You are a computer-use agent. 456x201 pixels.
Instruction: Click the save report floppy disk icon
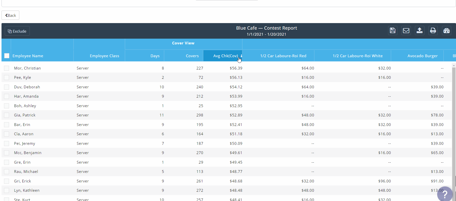pyautogui.click(x=393, y=31)
